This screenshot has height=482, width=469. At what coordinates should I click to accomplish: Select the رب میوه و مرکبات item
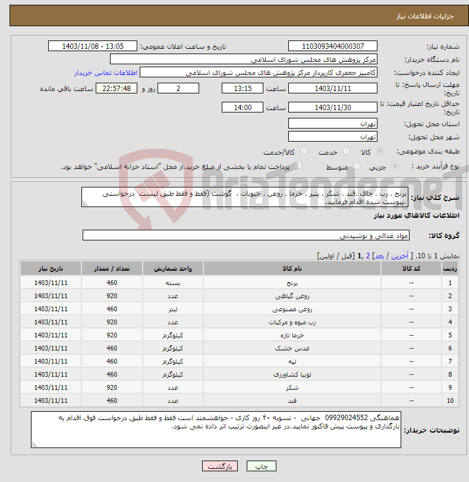[x=292, y=322]
